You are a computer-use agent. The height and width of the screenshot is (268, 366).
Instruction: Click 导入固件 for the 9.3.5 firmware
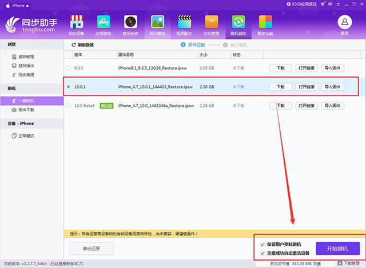(333, 68)
